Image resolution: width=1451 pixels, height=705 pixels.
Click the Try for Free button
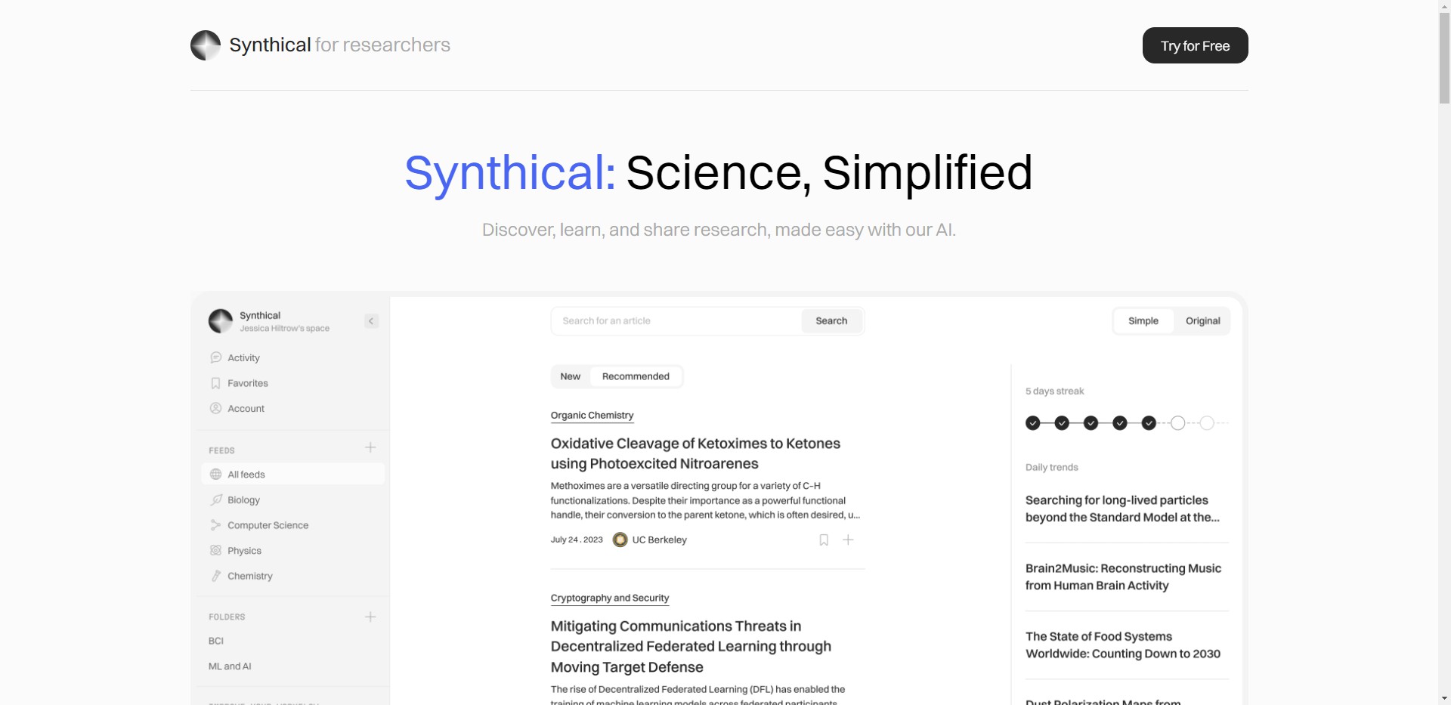(x=1194, y=45)
